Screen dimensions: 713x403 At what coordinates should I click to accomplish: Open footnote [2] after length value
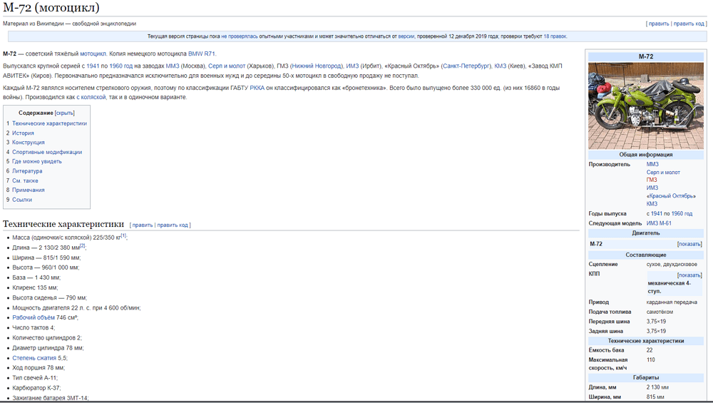(x=82, y=245)
